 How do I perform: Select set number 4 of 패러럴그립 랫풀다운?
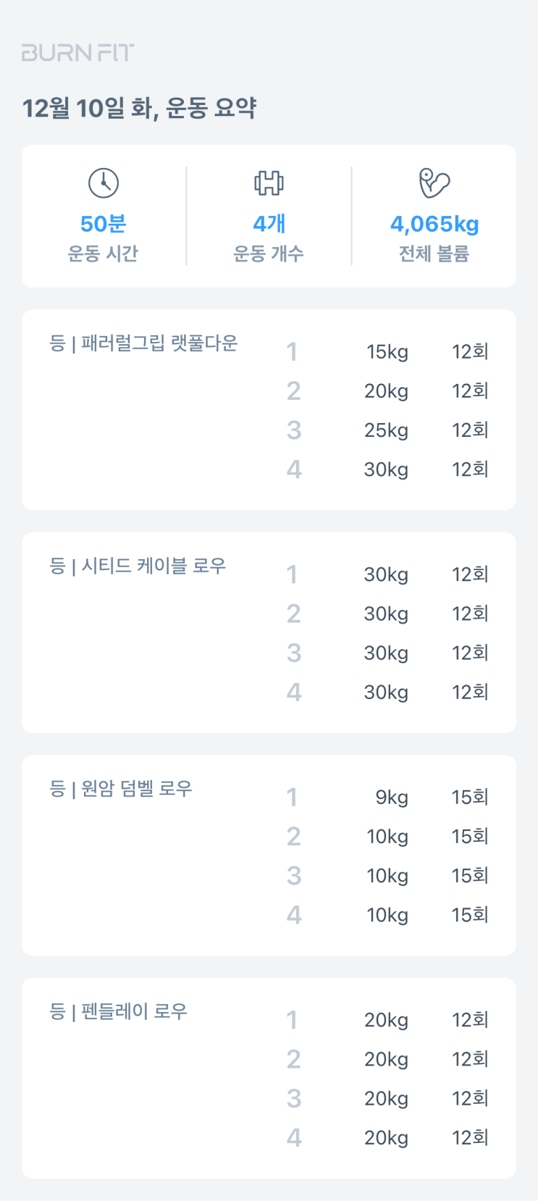pos(293,469)
